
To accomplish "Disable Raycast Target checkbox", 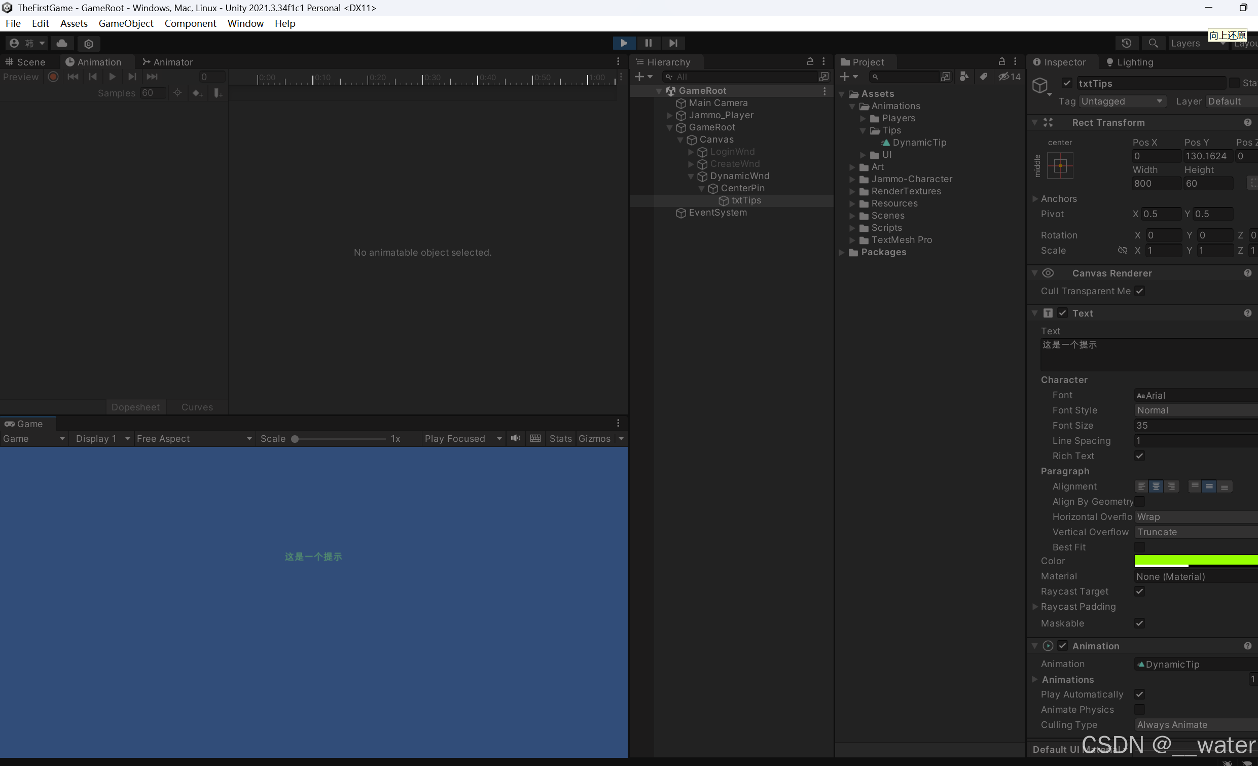I will pyautogui.click(x=1139, y=591).
